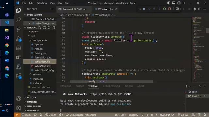Open Microsoft Teams from Windows taskbar

tap(7, 15)
